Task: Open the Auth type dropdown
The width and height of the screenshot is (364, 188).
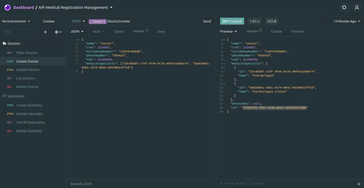Action: click(x=99, y=32)
